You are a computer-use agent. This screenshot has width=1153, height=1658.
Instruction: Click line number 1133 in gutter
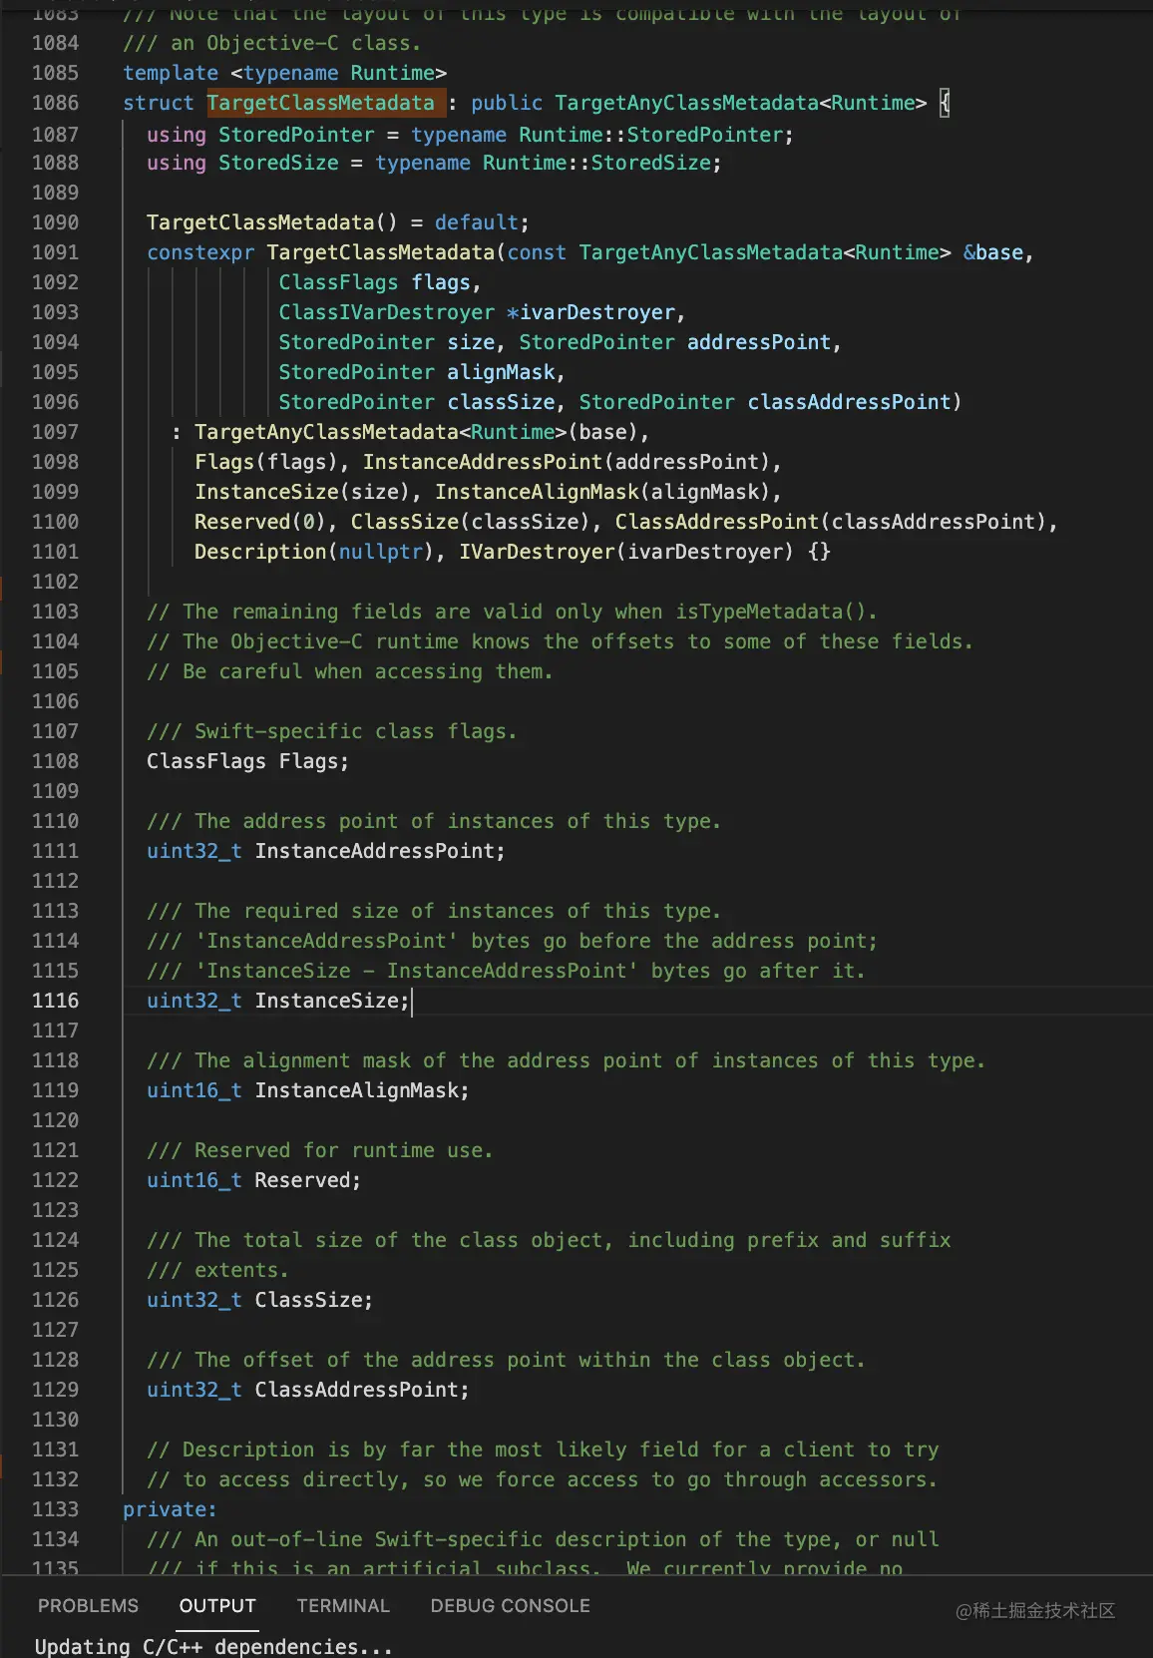point(55,1509)
